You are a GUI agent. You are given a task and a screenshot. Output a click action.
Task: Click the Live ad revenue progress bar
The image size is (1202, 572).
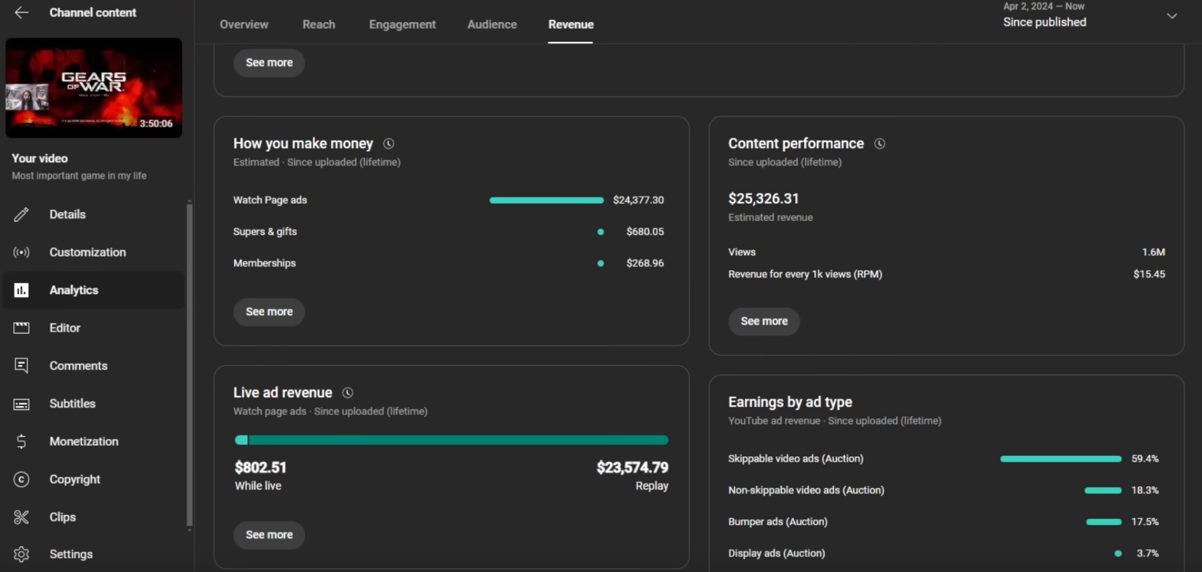tap(451, 440)
